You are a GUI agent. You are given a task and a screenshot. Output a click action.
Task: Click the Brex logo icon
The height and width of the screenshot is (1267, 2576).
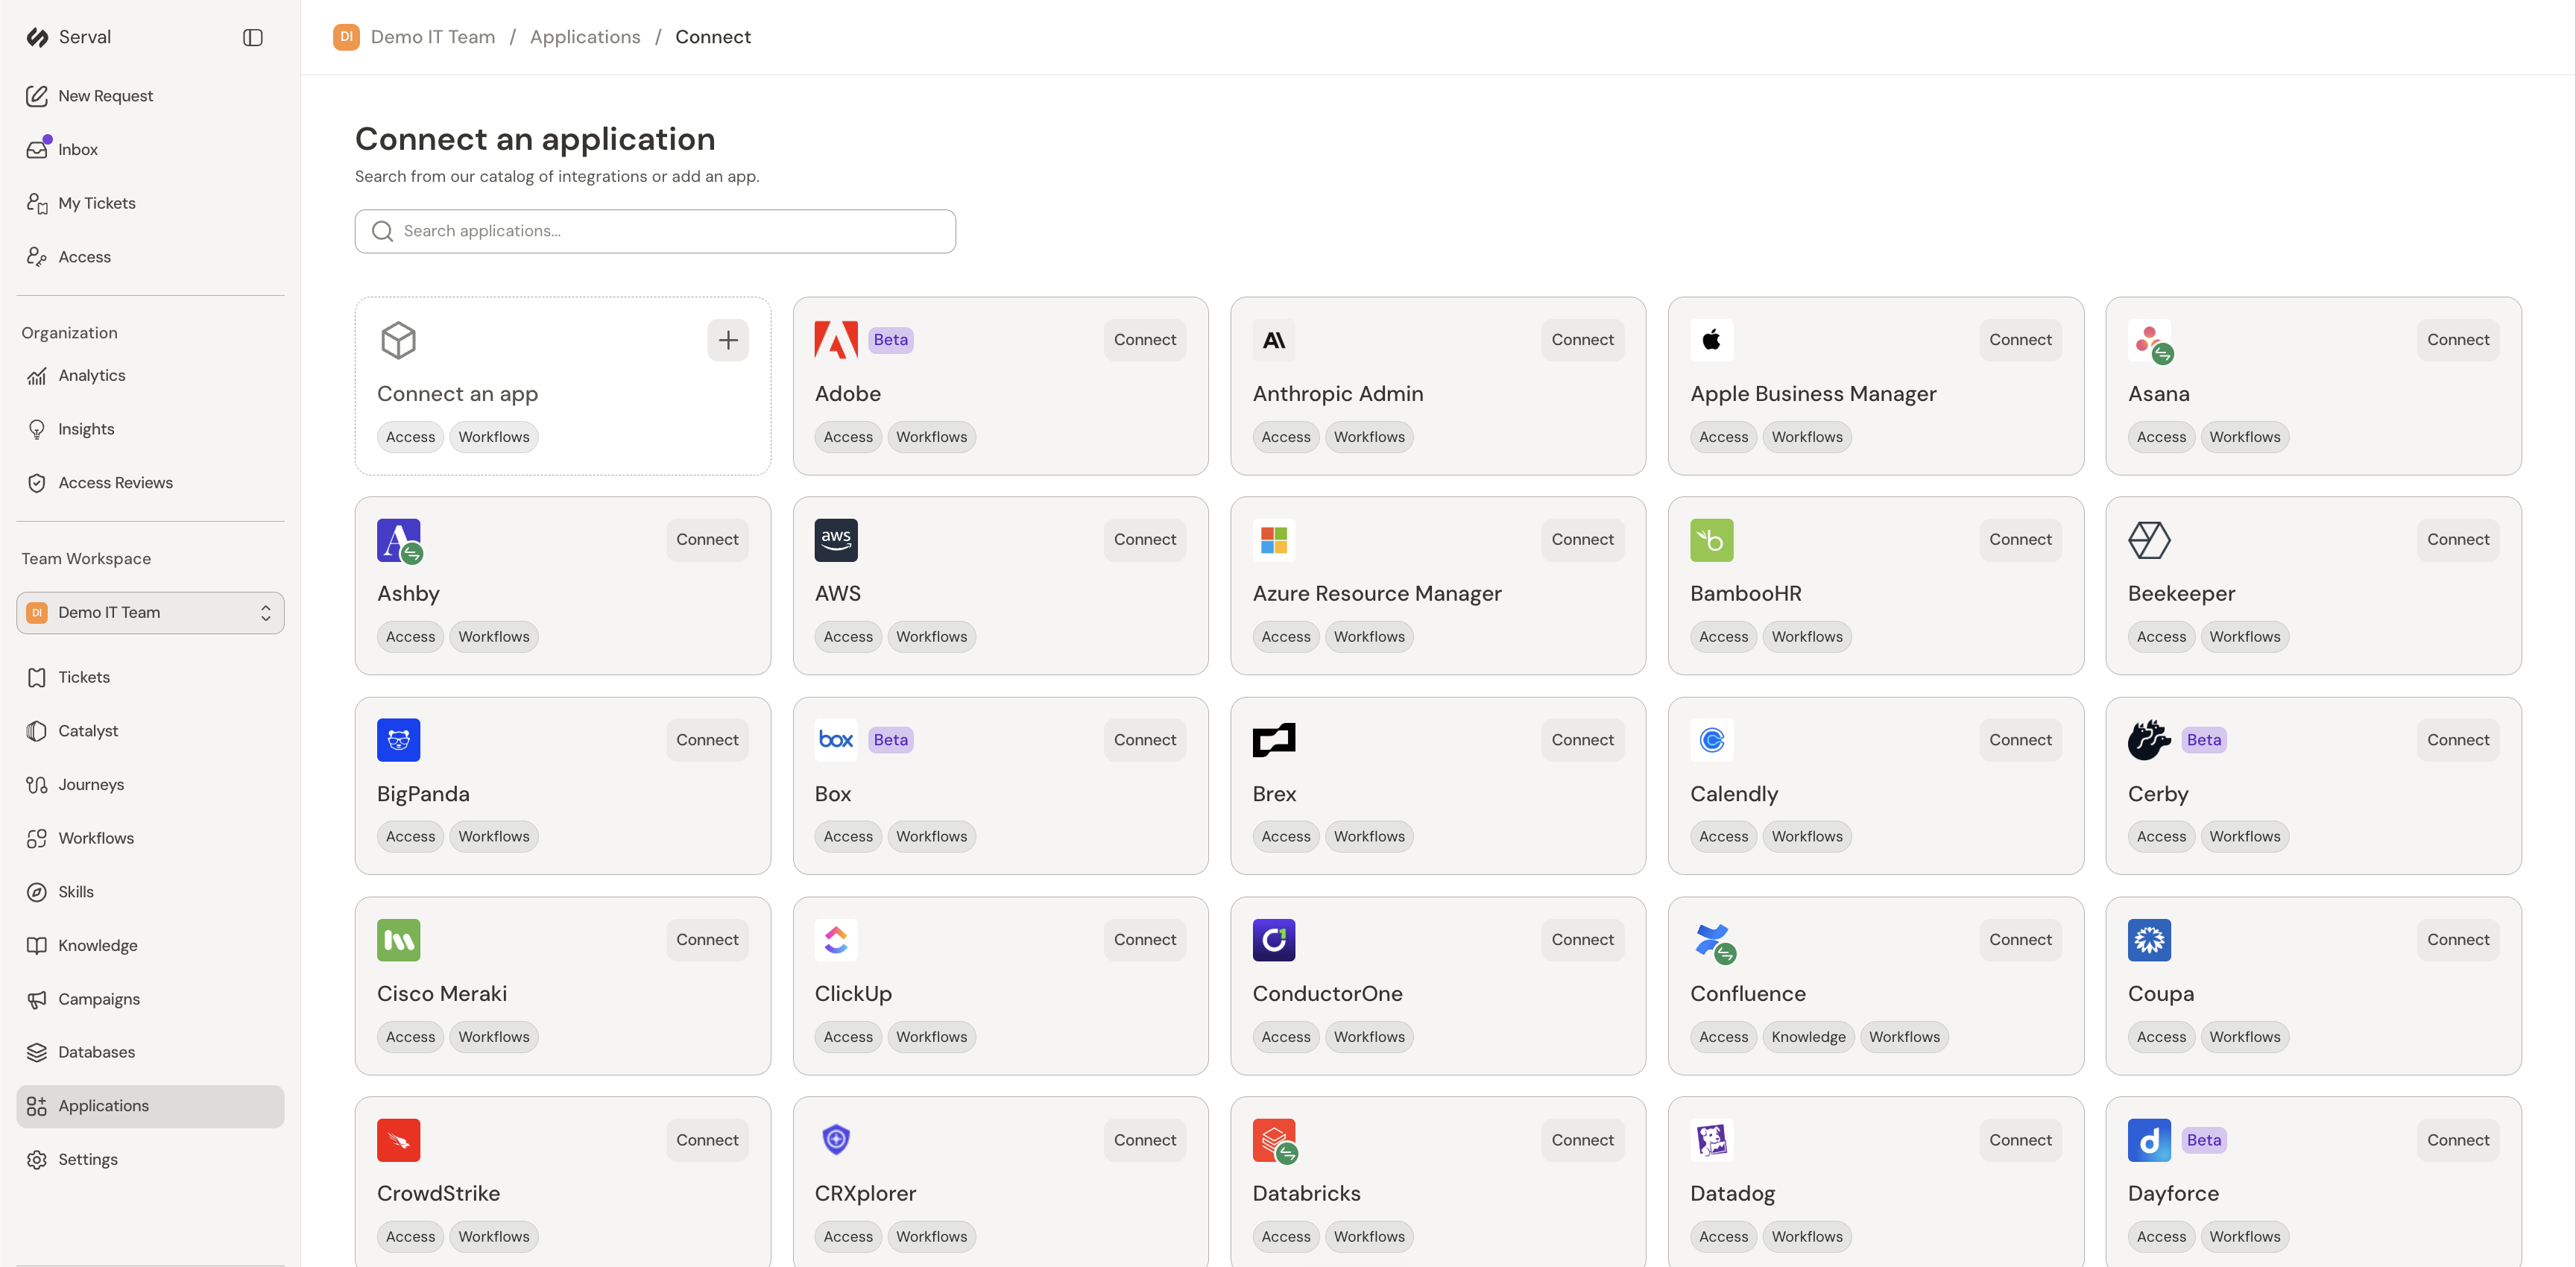pos(1274,740)
